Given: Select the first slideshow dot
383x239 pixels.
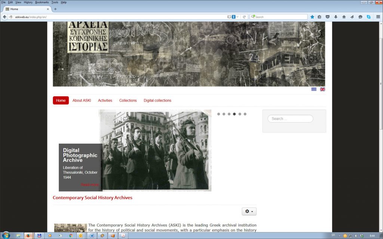Looking at the screenshot, I should 219,114.
